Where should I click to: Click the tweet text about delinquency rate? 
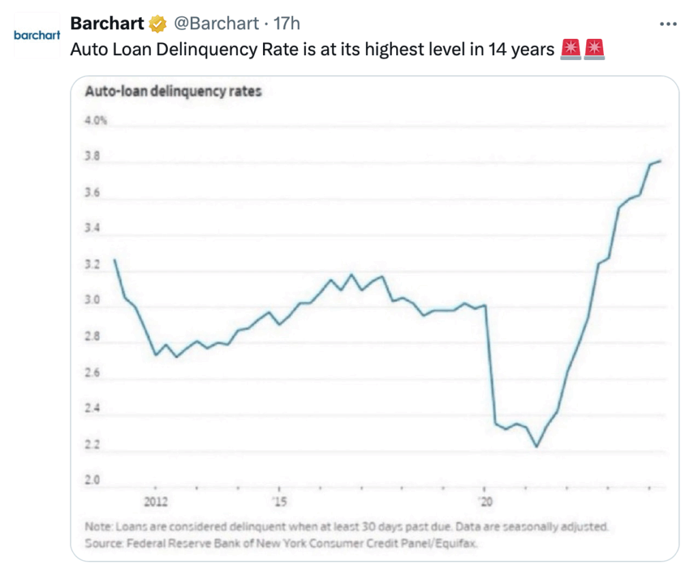(x=312, y=50)
